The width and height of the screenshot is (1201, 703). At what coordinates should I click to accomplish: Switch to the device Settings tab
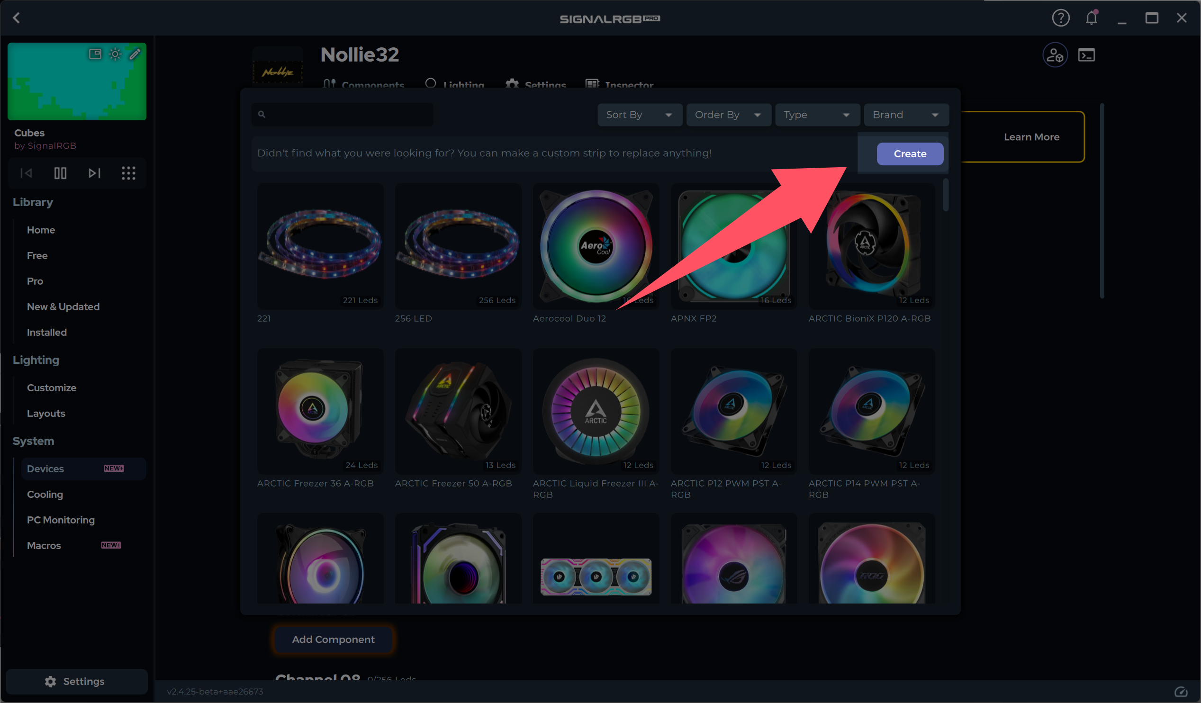tap(536, 83)
